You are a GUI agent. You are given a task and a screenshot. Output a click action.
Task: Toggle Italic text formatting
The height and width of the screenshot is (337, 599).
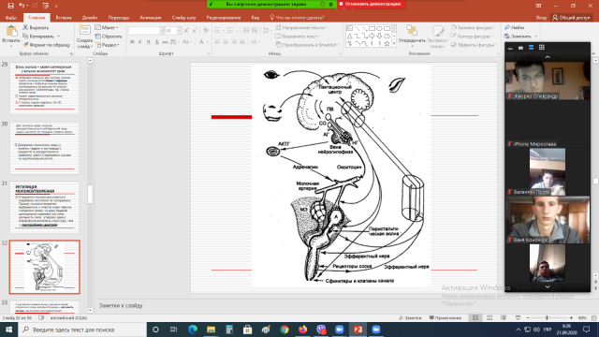click(x=139, y=42)
